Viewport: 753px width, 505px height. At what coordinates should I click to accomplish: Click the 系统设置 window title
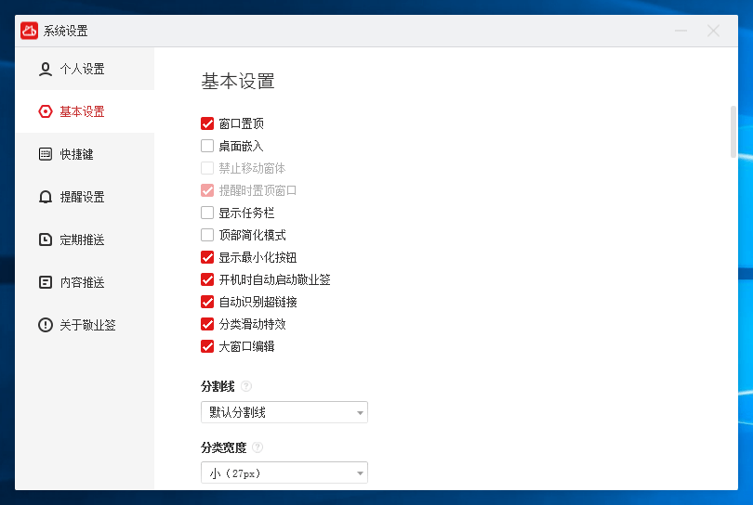(66, 32)
